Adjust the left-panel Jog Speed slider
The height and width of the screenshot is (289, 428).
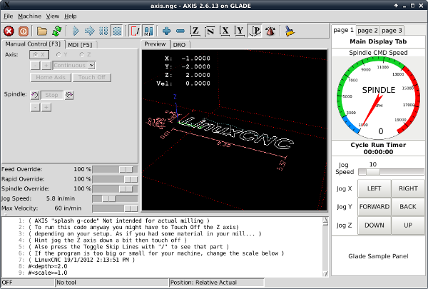(x=115, y=198)
